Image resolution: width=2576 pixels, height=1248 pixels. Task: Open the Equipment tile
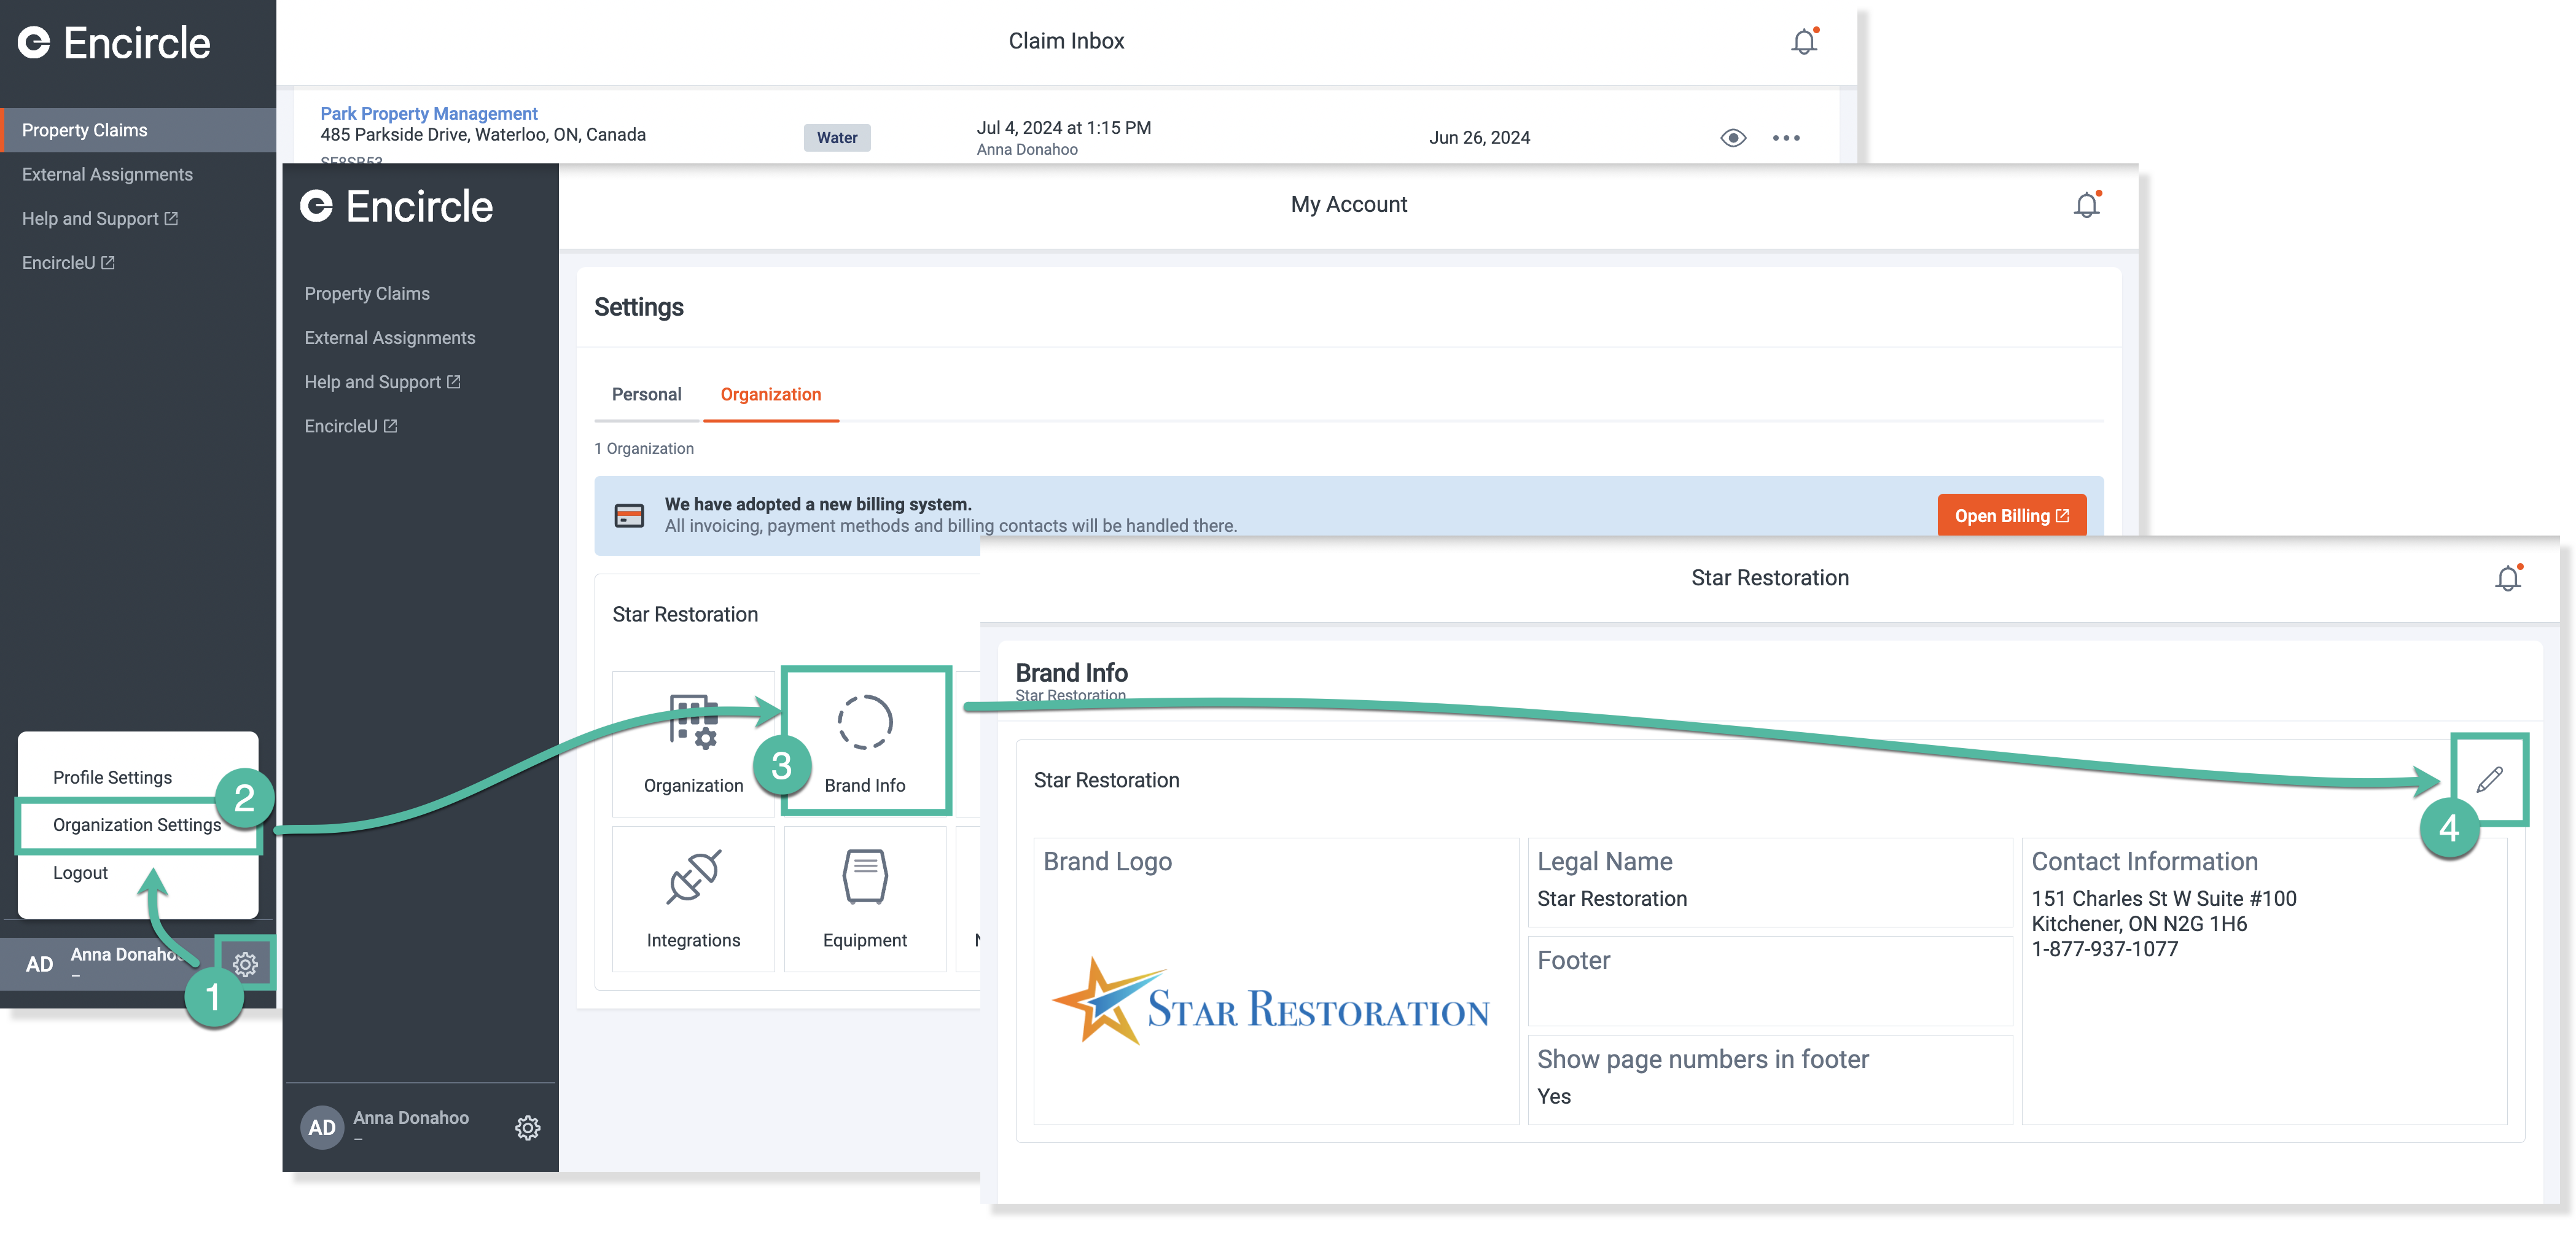[865, 899]
